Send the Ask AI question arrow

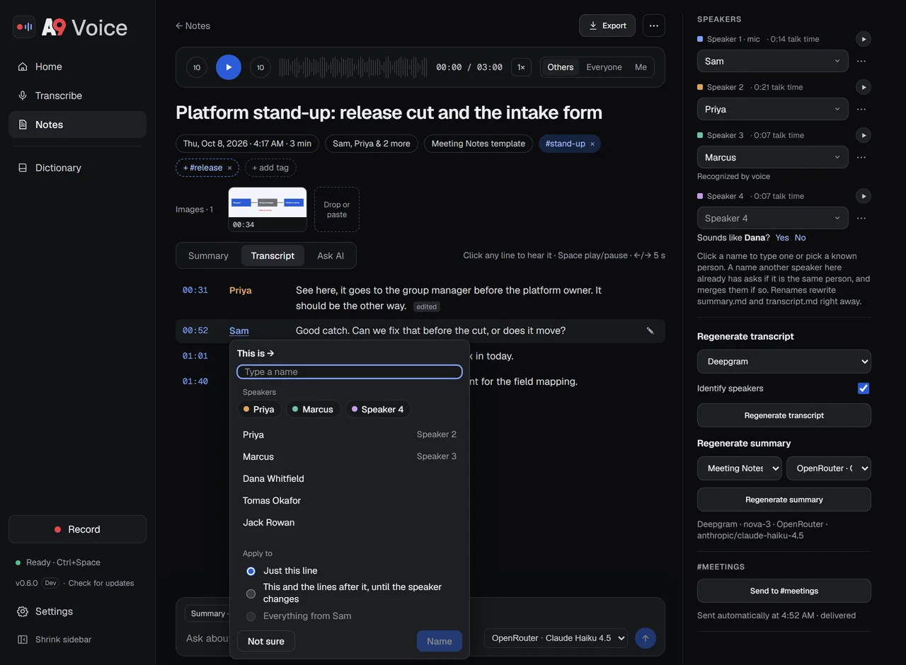coord(645,638)
